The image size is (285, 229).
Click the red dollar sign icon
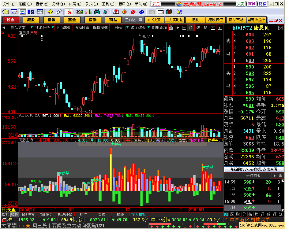coord(69,12)
